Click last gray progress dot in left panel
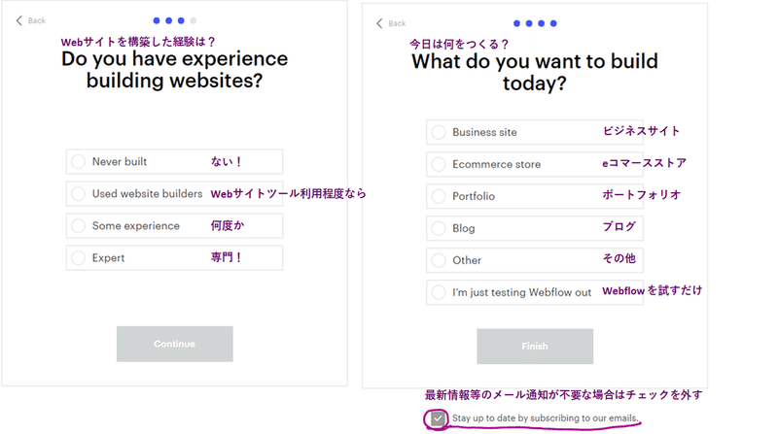 click(193, 19)
